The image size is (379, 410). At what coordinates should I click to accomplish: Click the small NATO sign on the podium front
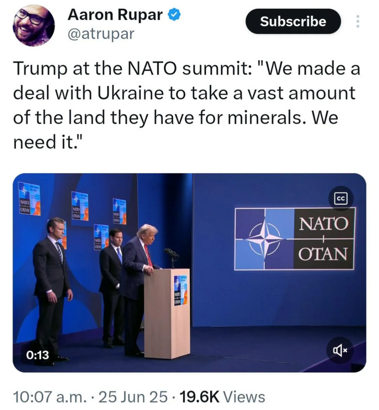point(179,291)
